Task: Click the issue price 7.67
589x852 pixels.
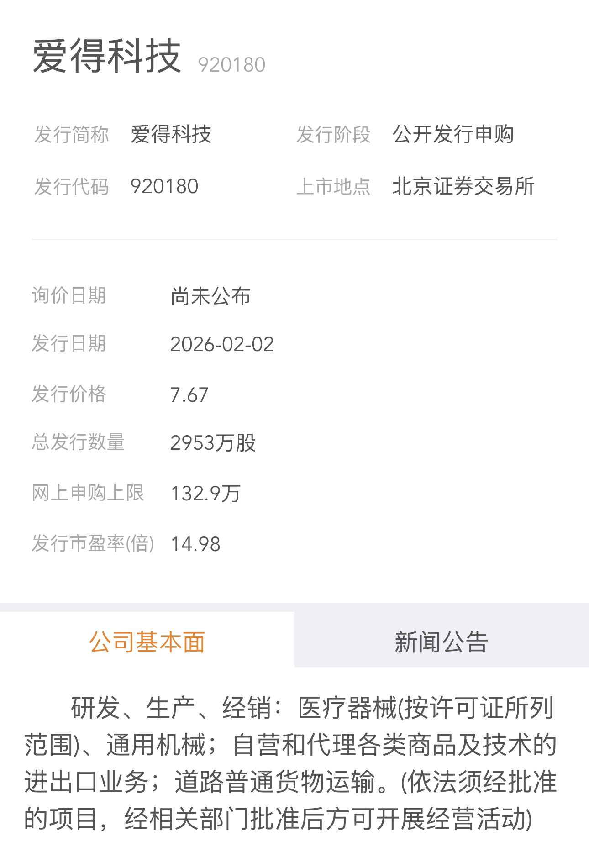Action: (189, 395)
